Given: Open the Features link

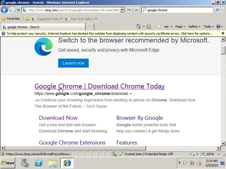Looking at the screenshot, I should pyautogui.click(x=127, y=143).
